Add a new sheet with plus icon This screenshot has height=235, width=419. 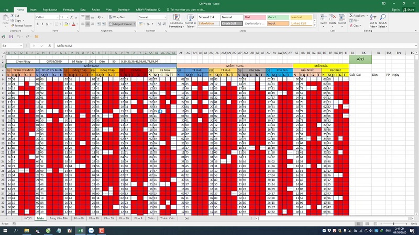[187, 218]
